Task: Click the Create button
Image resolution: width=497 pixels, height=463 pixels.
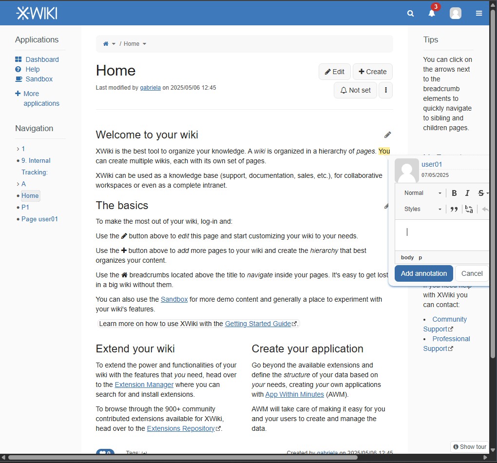Action: 372,72
